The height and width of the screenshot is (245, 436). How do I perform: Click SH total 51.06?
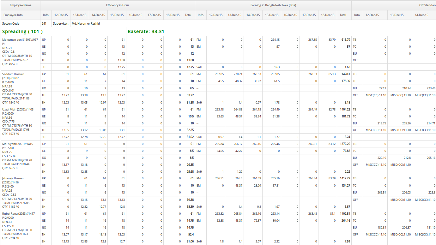click(x=190, y=242)
